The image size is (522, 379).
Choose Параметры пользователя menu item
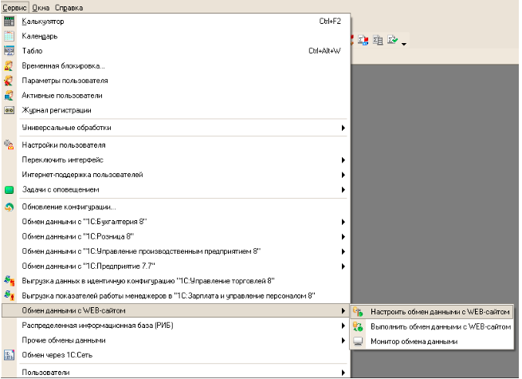pos(176,81)
